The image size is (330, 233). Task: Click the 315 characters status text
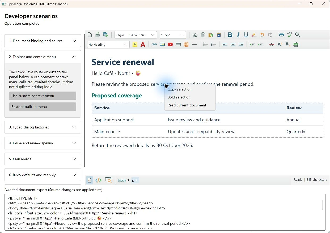[317, 180]
